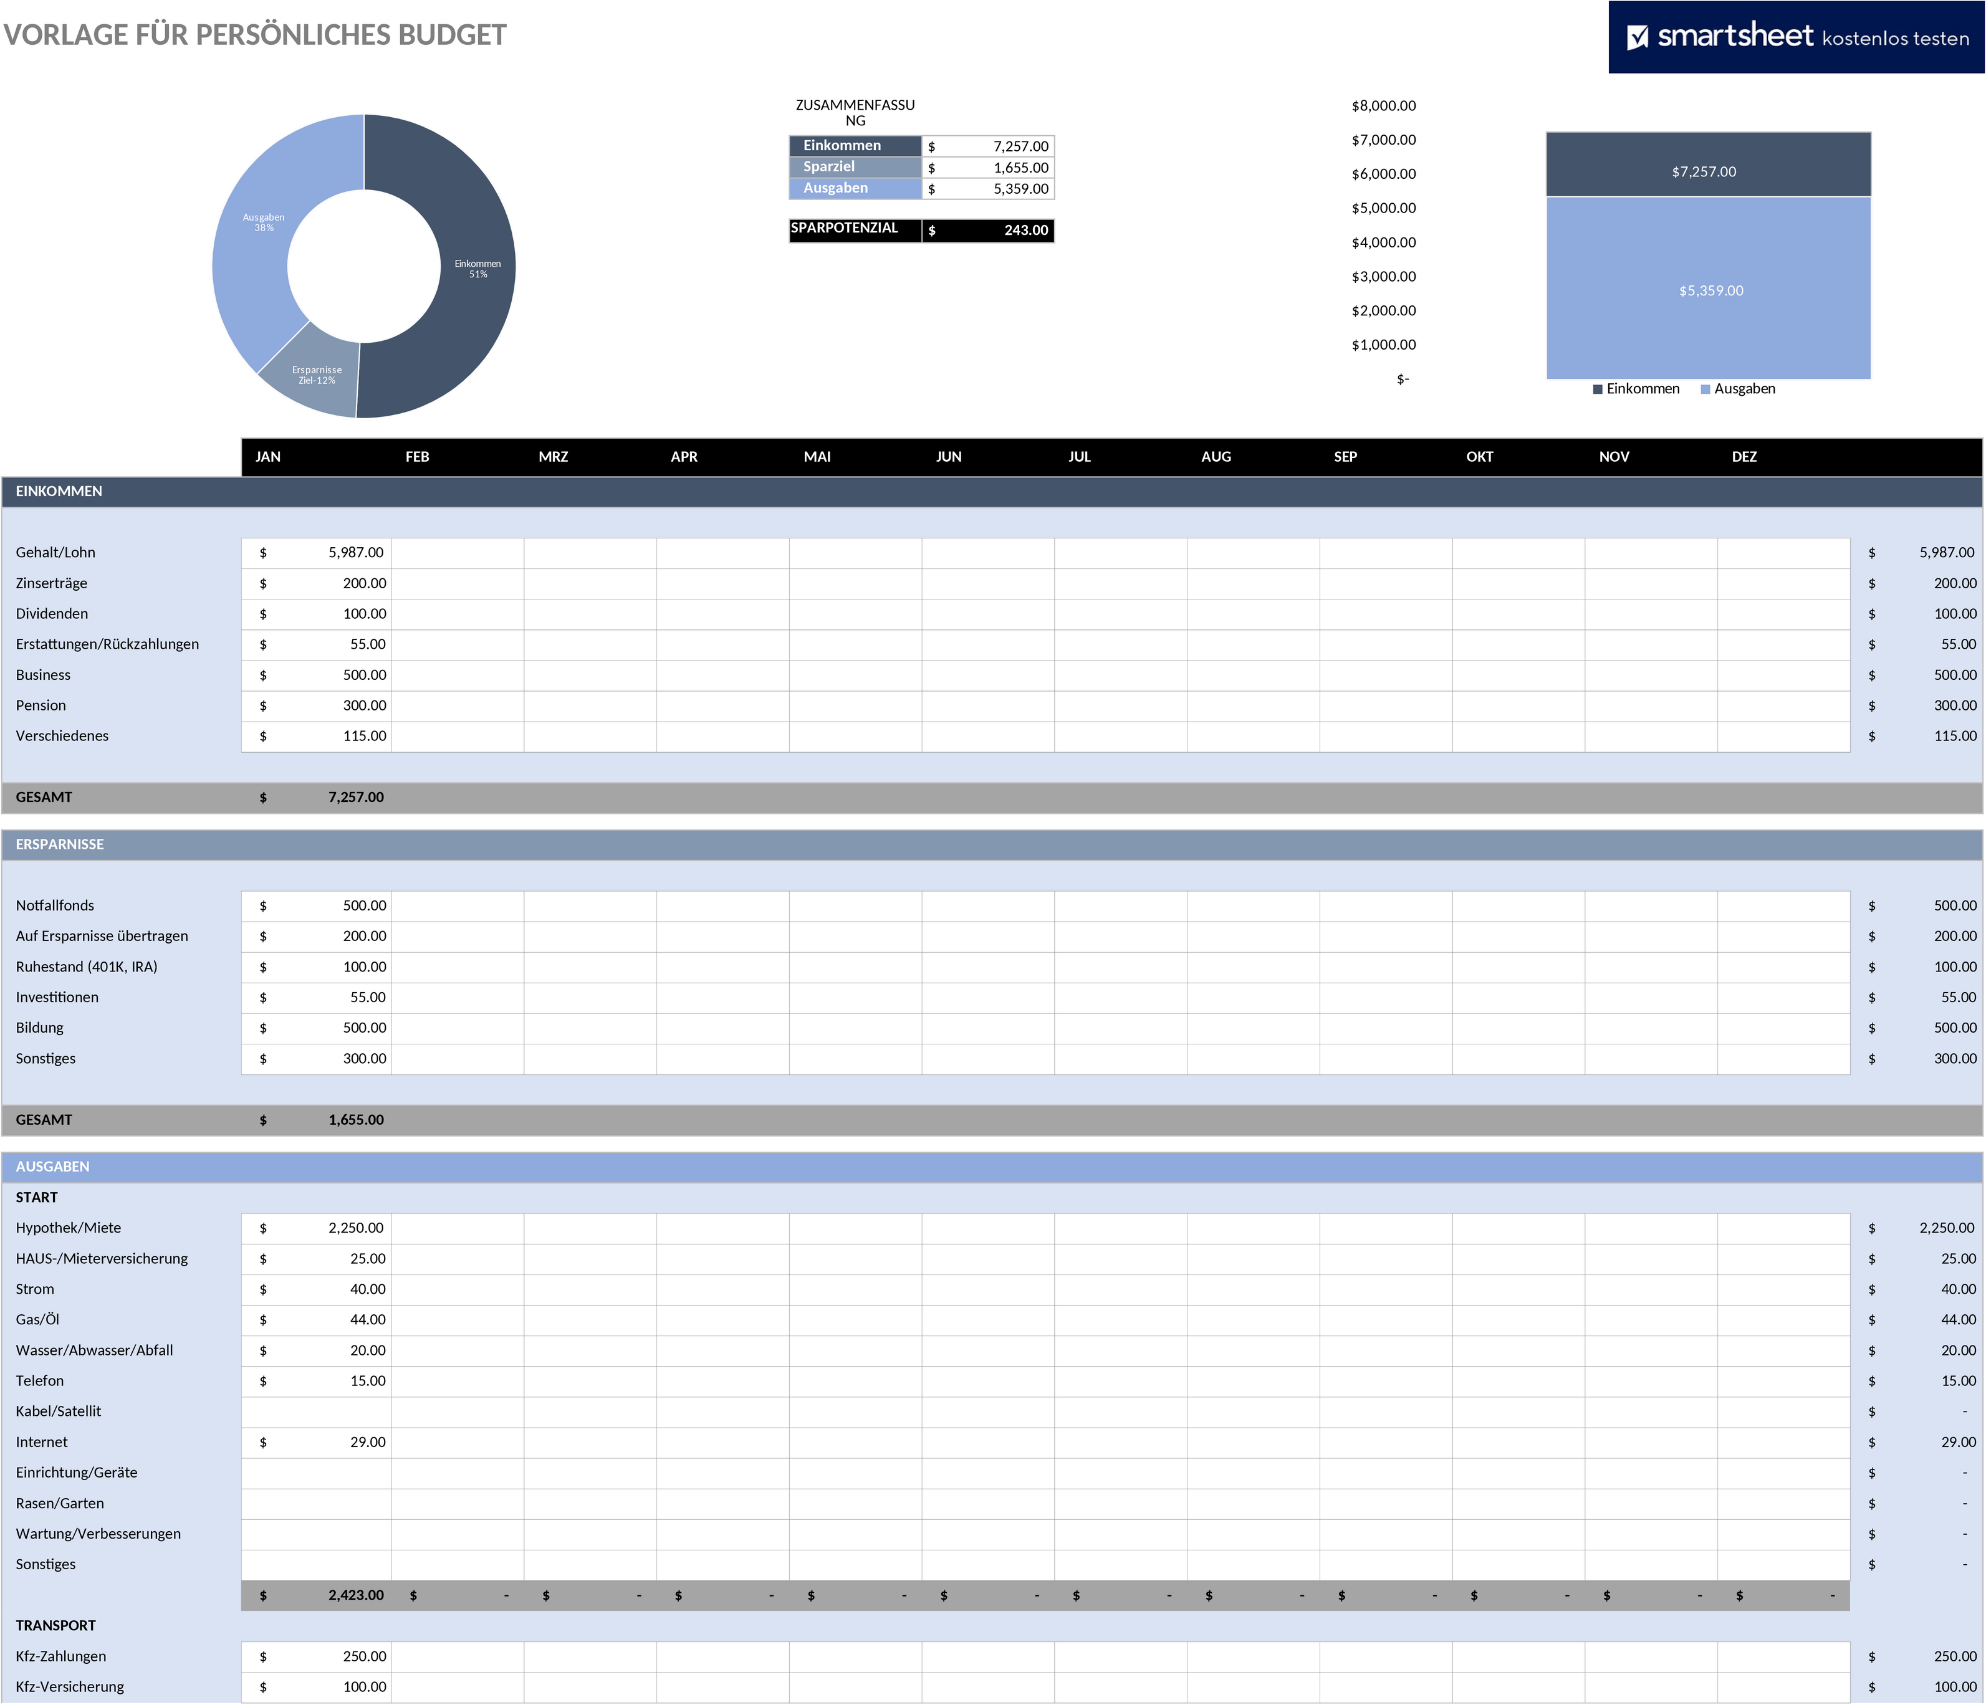The height and width of the screenshot is (1705, 1986).
Task: Click the ZUSAMMENFASSUNG heading
Action: tap(855, 112)
